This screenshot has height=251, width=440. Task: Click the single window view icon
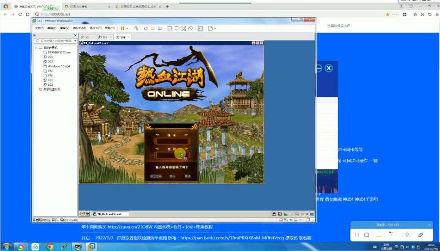[x=177, y=28]
